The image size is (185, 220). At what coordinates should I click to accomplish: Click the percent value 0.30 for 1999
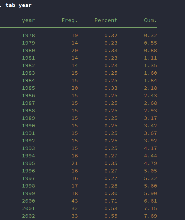coord(111,194)
